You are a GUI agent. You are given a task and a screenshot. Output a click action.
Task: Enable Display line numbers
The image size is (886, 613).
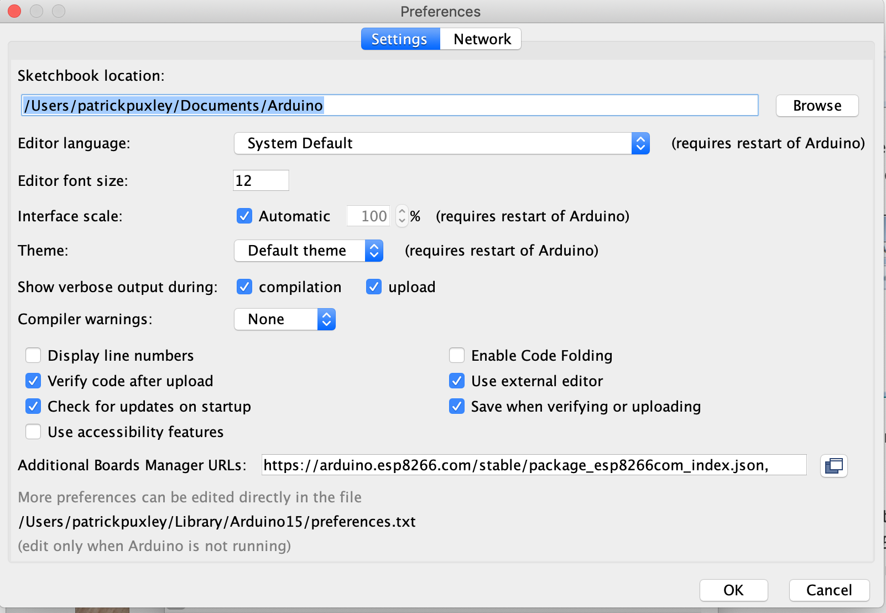33,355
